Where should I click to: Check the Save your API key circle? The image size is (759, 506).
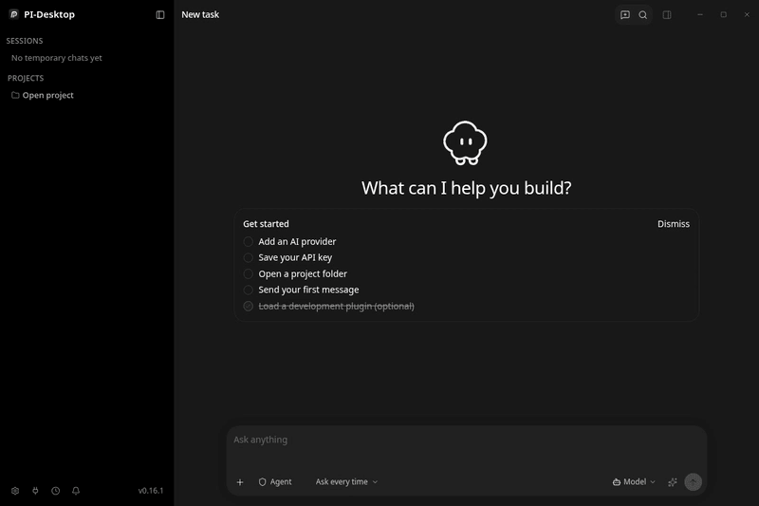click(x=249, y=257)
